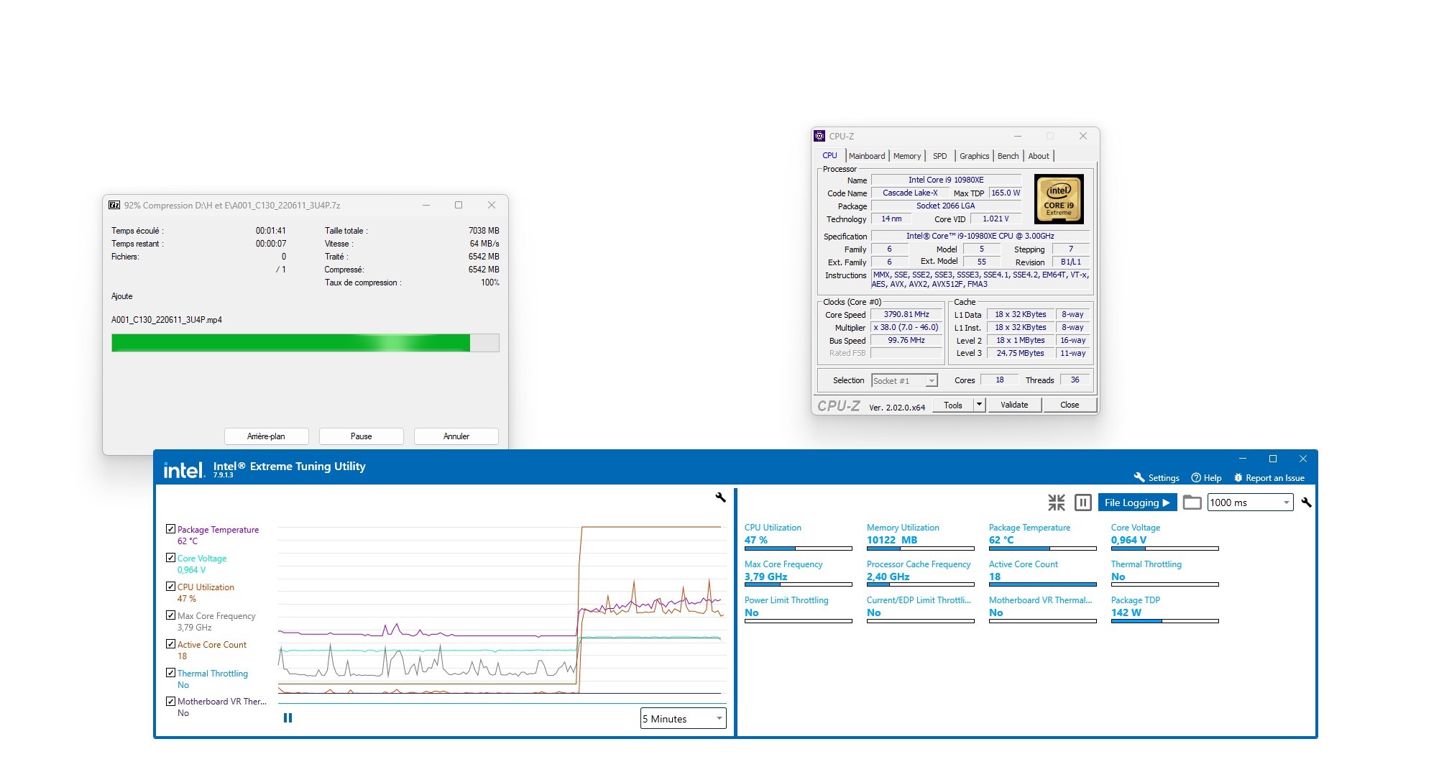1439x762 pixels.
Task: Uncheck Package Temperature graph checkbox
Action: tap(170, 529)
